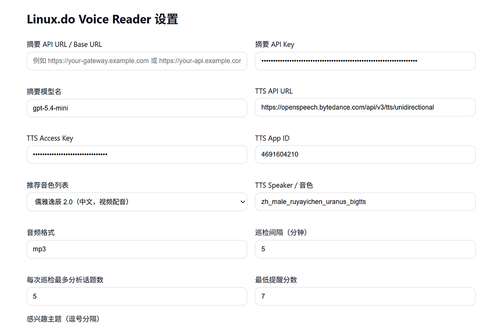Click the 摘要模型名 field showing gpt-5.4-mini
Image resolution: width=480 pixels, height=323 pixels.
[137, 108]
